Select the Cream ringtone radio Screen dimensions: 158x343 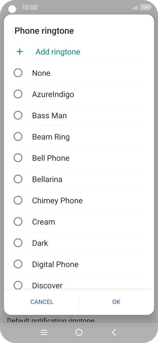pyautogui.click(x=18, y=222)
